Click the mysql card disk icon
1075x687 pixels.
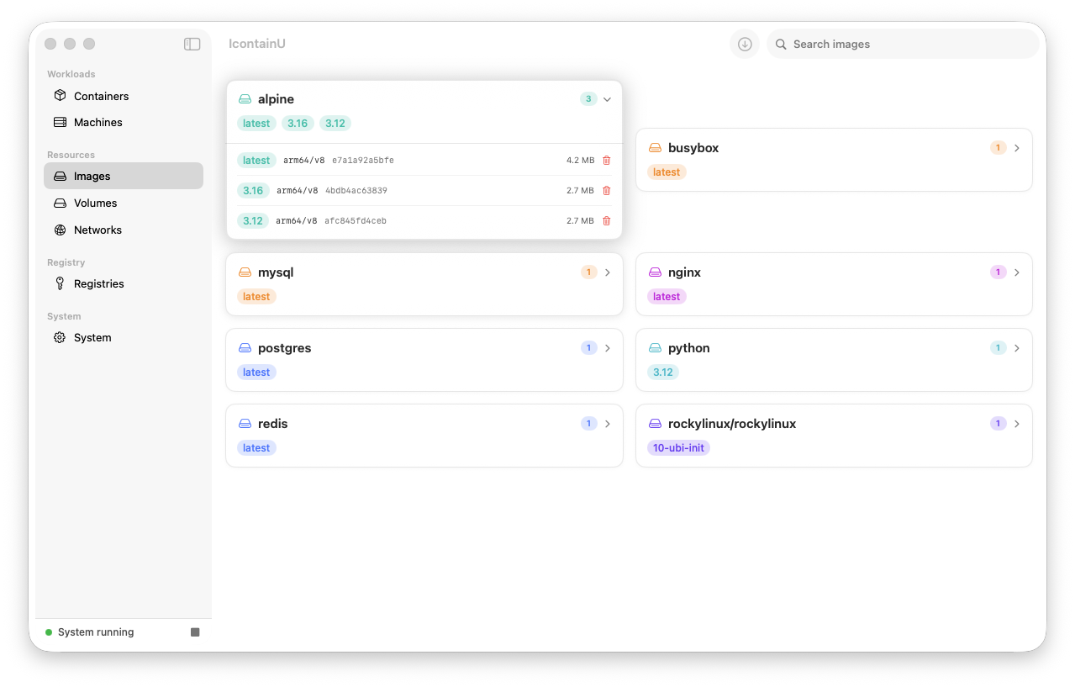click(245, 272)
